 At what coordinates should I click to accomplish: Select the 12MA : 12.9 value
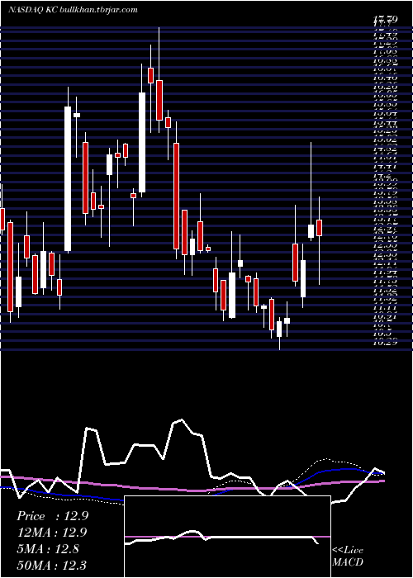[52, 533]
